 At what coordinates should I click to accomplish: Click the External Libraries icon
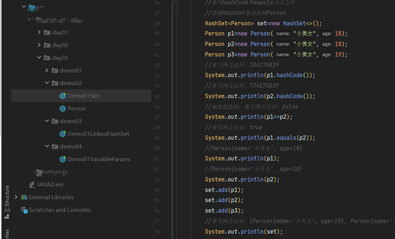click(25, 197)
